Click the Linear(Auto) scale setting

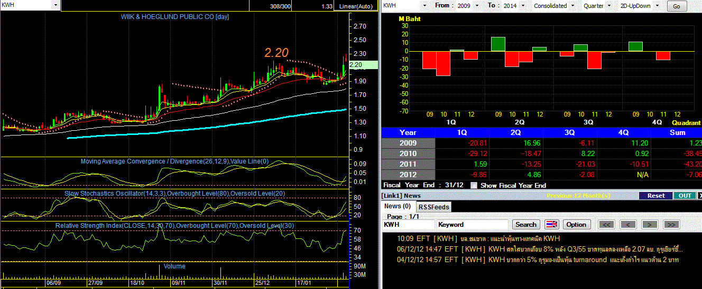(x=356, y=6)
